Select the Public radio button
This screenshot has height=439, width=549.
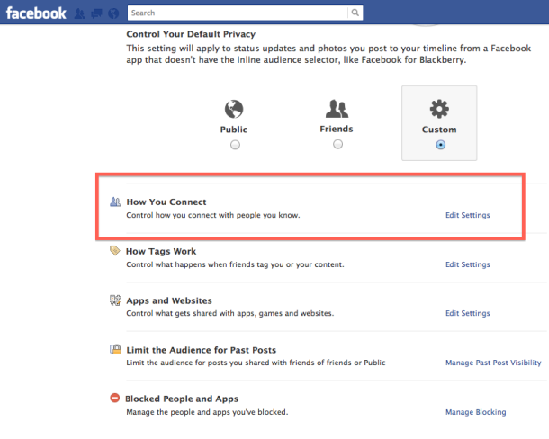click(235, 144)
